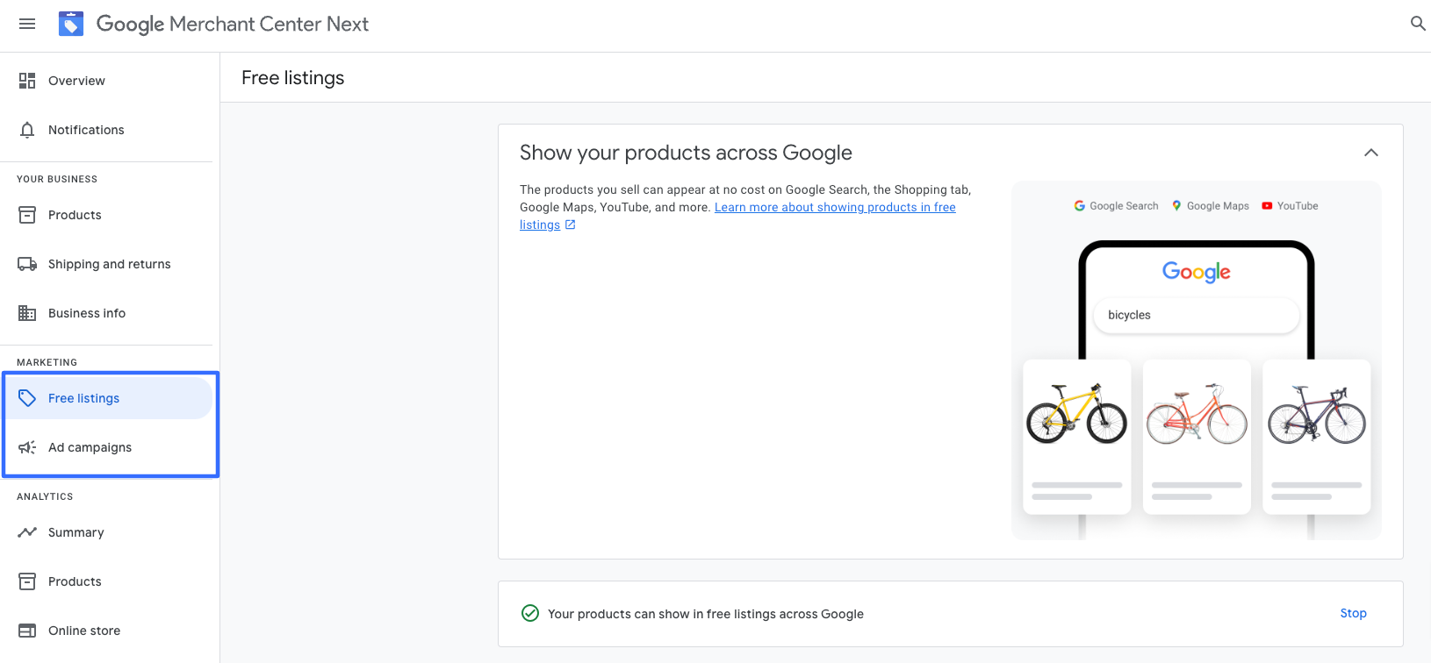Image resolution: width=1431 pixels, height=663 pixels.
Task: Click the Summary analytics chart icon
Action: (x=27, y=532)
